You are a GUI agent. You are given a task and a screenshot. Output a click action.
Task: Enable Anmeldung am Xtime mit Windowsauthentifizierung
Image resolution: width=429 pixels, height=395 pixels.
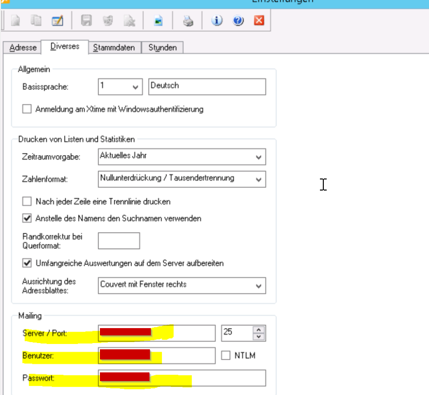(27, 109)
